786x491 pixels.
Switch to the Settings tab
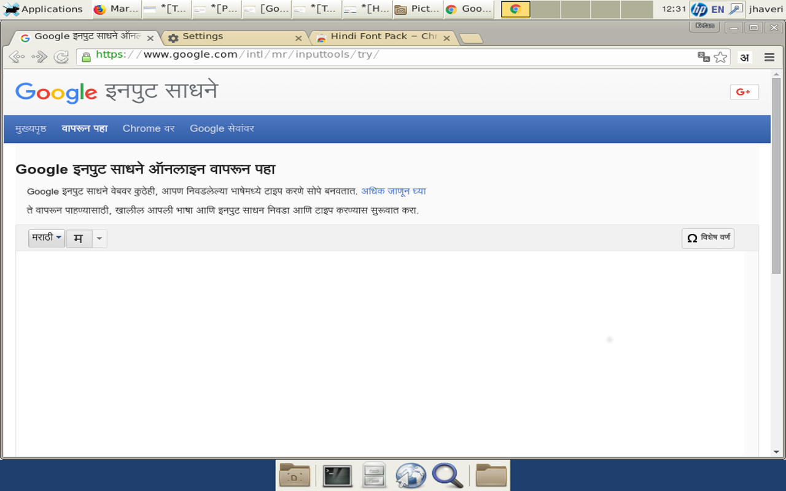[233, 37]
